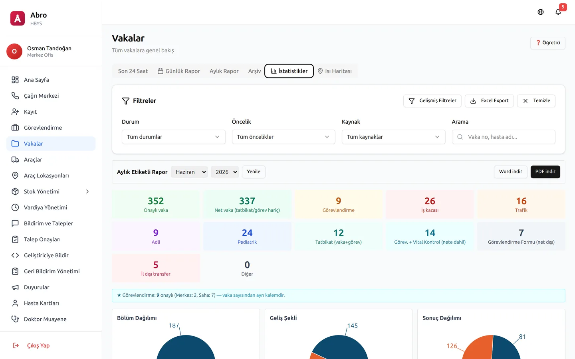Viewport: 575px width, 359px height.
Task: Switch to the Arşiv tab
Action: [254, 71]
